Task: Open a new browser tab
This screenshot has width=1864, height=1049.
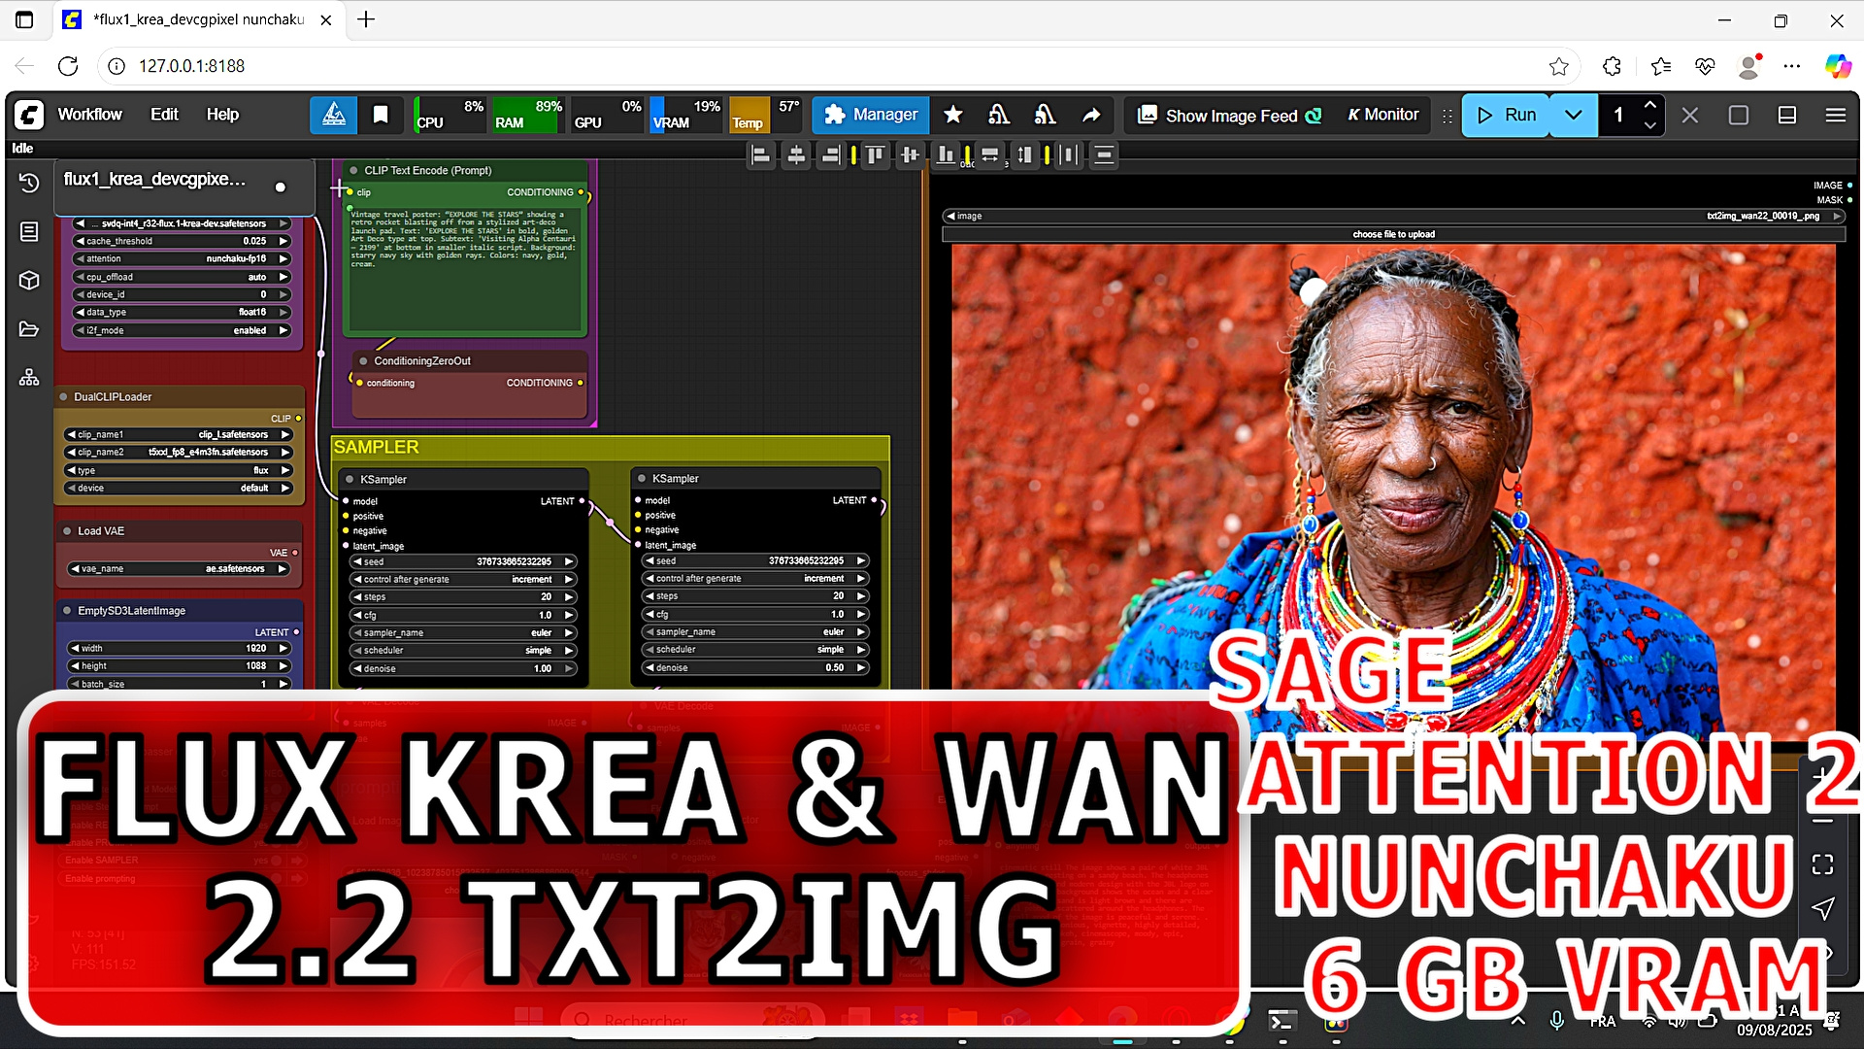Action: click(x=366, y=19)
